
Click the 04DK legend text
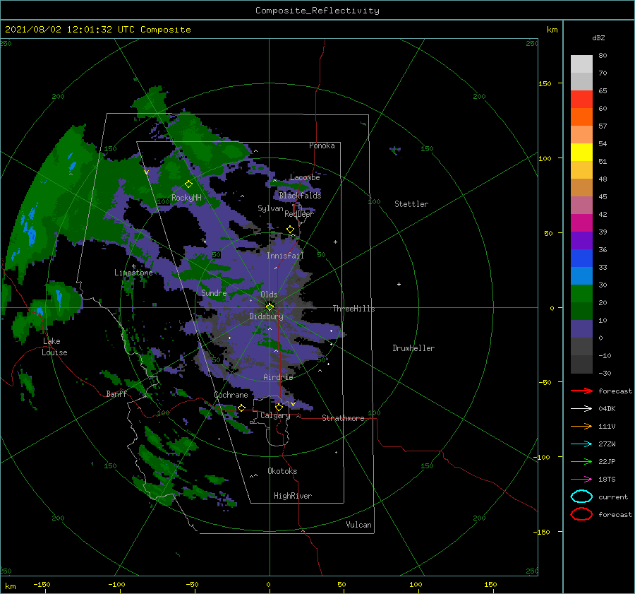click(607, 409)
